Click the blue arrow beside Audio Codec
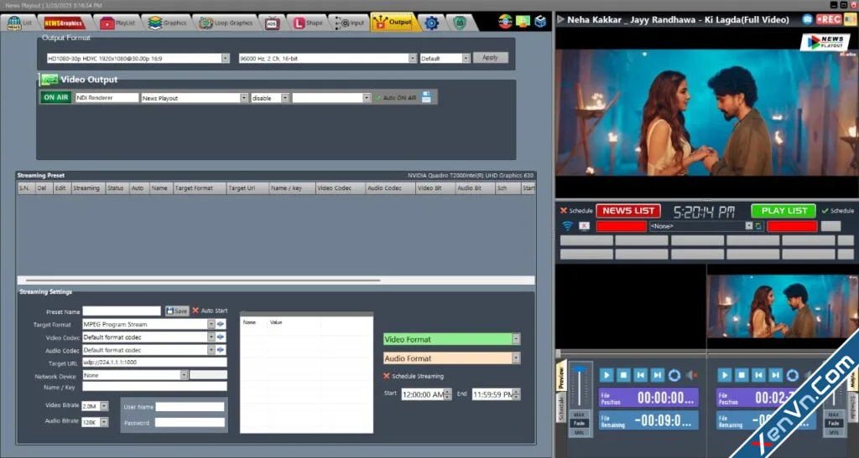Image resolution: width=859 pixels, height=458 pixels. click(221, 350)
